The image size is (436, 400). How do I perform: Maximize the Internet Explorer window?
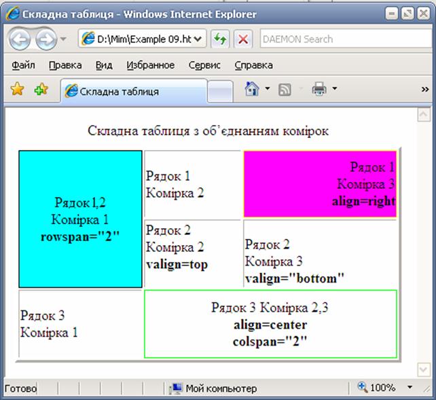[x=407, y=14]
